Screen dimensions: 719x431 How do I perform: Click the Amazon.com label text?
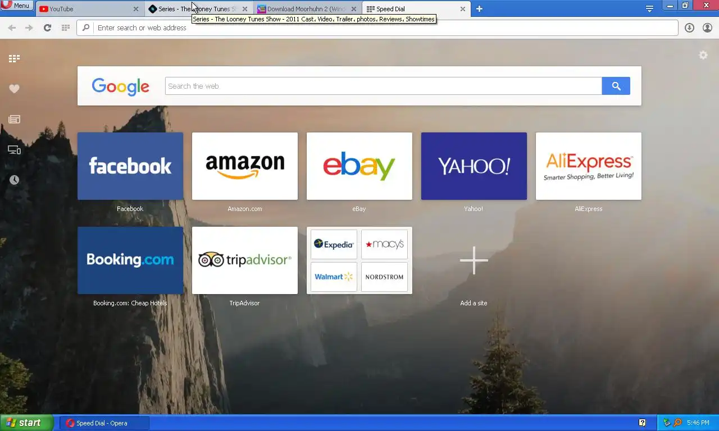point(245,209)
